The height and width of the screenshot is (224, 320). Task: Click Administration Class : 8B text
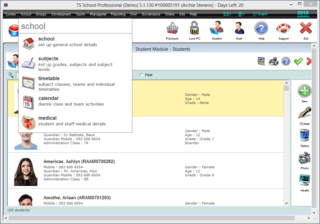[x=66, y=179]
